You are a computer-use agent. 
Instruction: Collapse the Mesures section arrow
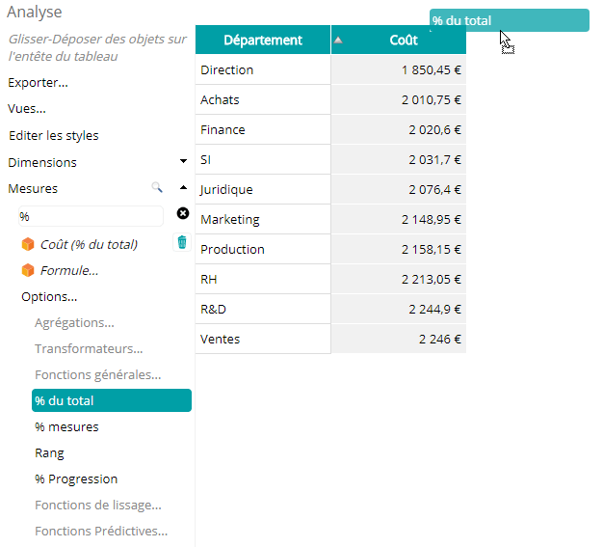point(183,187)
